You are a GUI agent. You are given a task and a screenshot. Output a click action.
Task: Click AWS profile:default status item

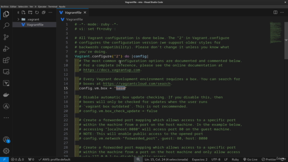[x=54, y=159]
